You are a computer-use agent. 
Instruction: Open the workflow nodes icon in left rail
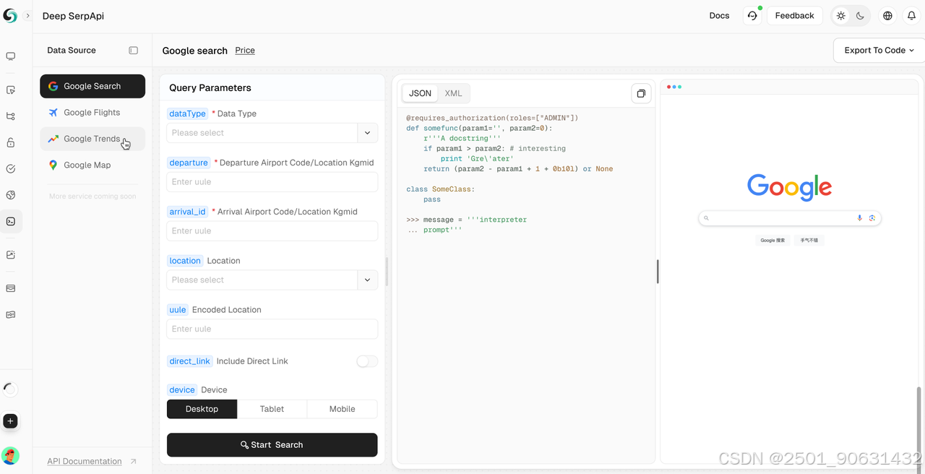tap(11, 116)
